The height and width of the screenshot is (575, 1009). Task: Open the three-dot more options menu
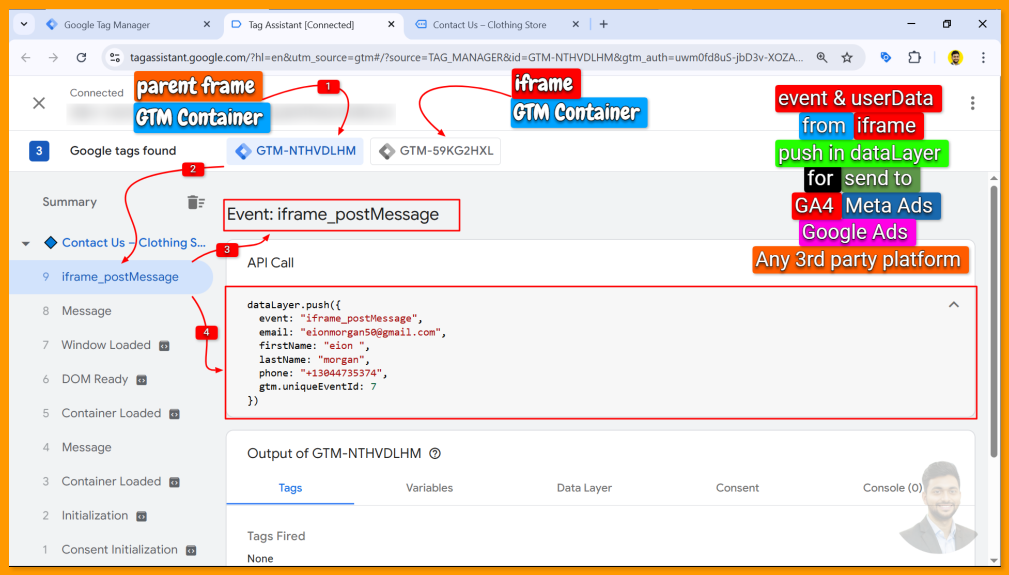click(x=972, y=103)
